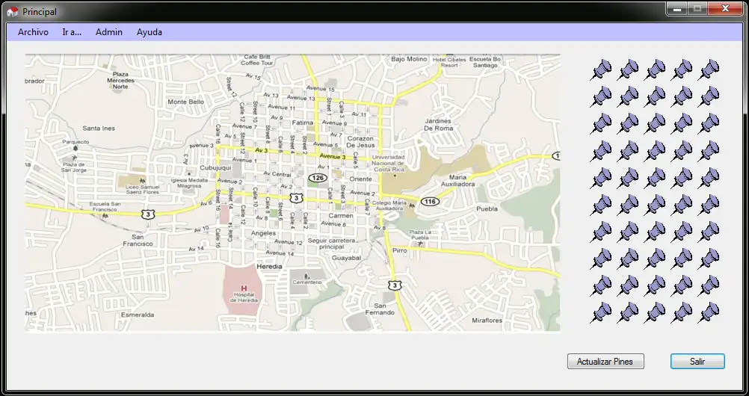Click the route 3 shield near Escuela San Francisco
749x396 pixels.
tap(148, 214)
